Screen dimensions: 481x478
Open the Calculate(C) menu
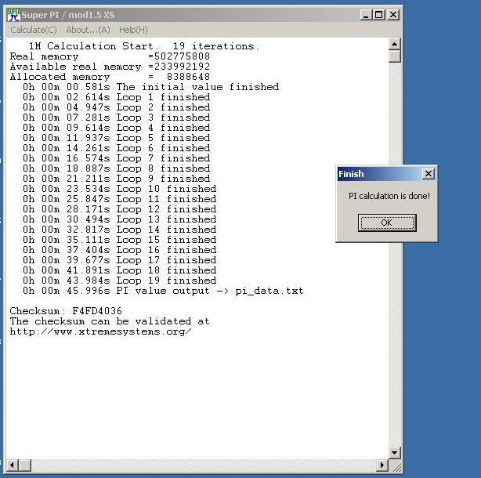pos(34,30)
